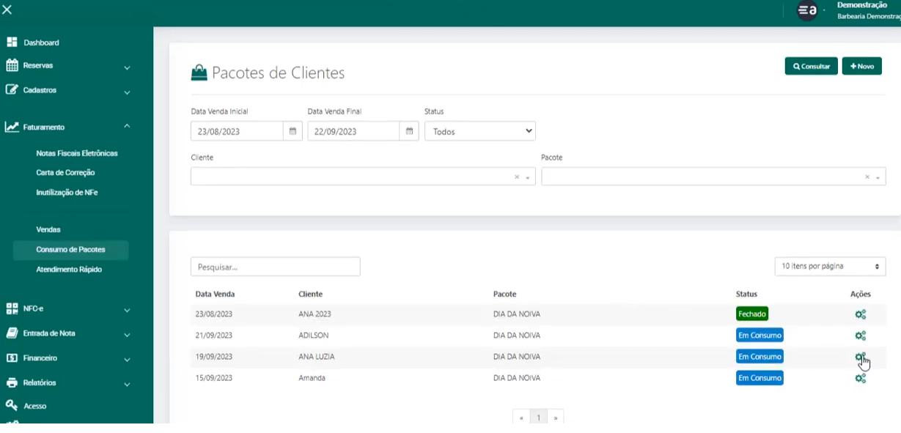This screenshot has height=433, width=901.
Task: Click the Consultar button
Action: coord(811,67)
